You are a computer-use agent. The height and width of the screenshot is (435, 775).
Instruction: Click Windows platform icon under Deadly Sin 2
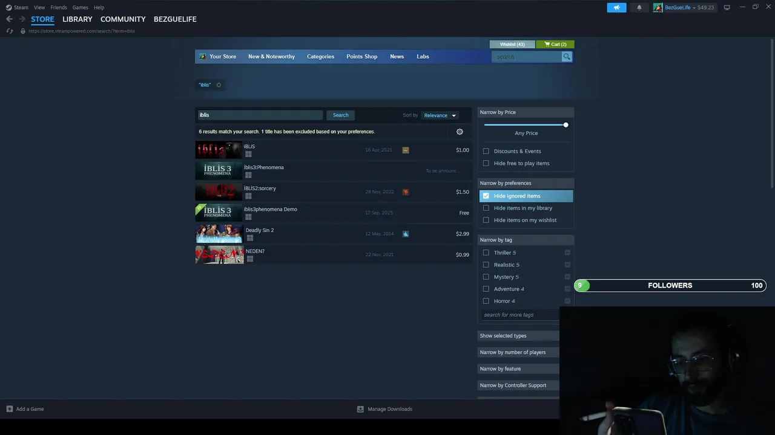click(249, 238)
